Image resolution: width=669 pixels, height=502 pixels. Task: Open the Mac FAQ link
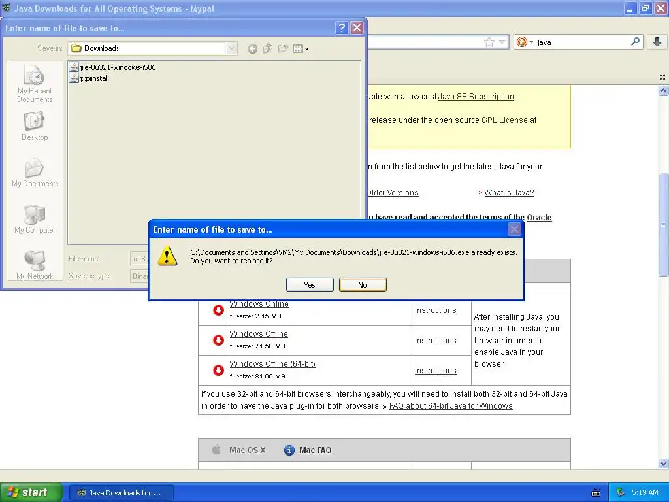click(316, 450)
